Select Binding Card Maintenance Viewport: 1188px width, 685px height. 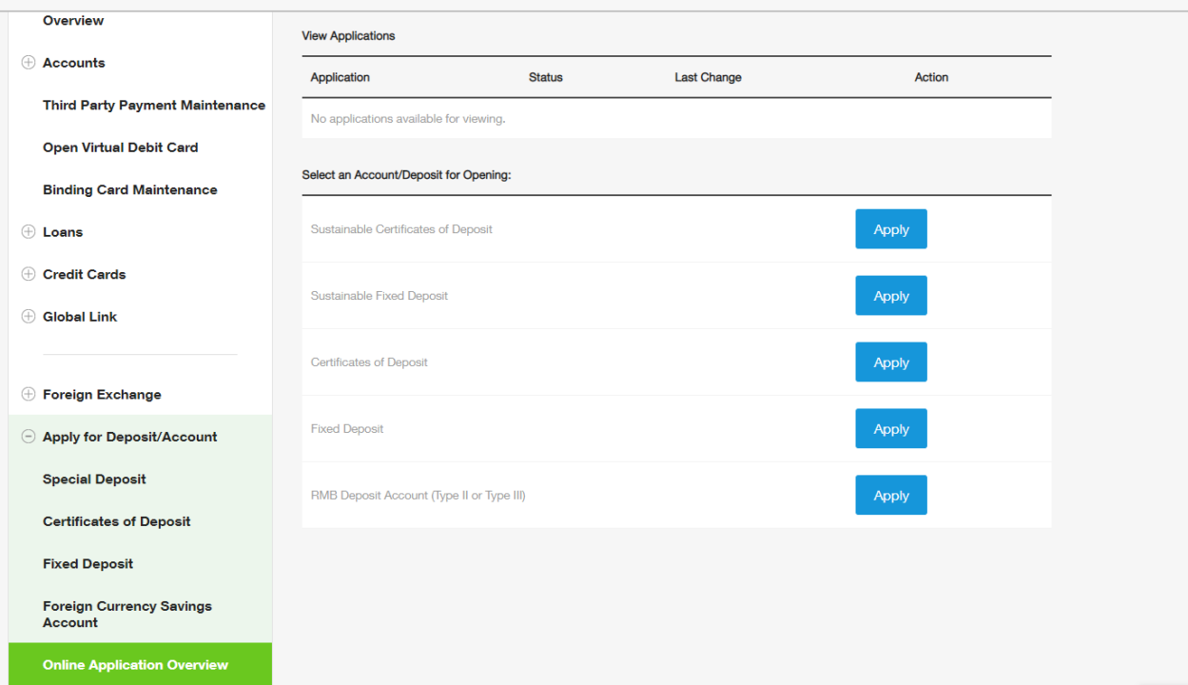point(129,189)
